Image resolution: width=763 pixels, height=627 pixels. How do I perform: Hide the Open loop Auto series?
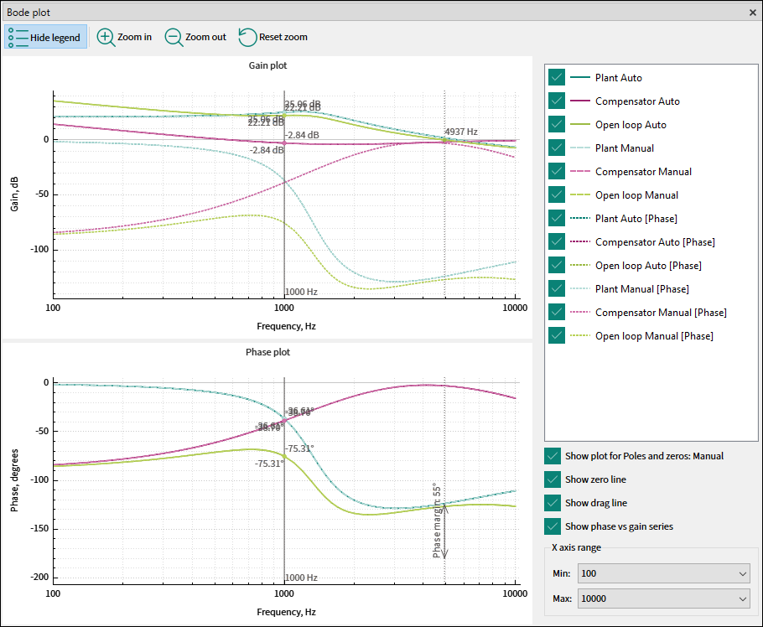tap(556, 124)
